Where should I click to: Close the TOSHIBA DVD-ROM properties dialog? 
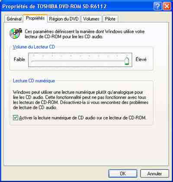tap(167, 6)
